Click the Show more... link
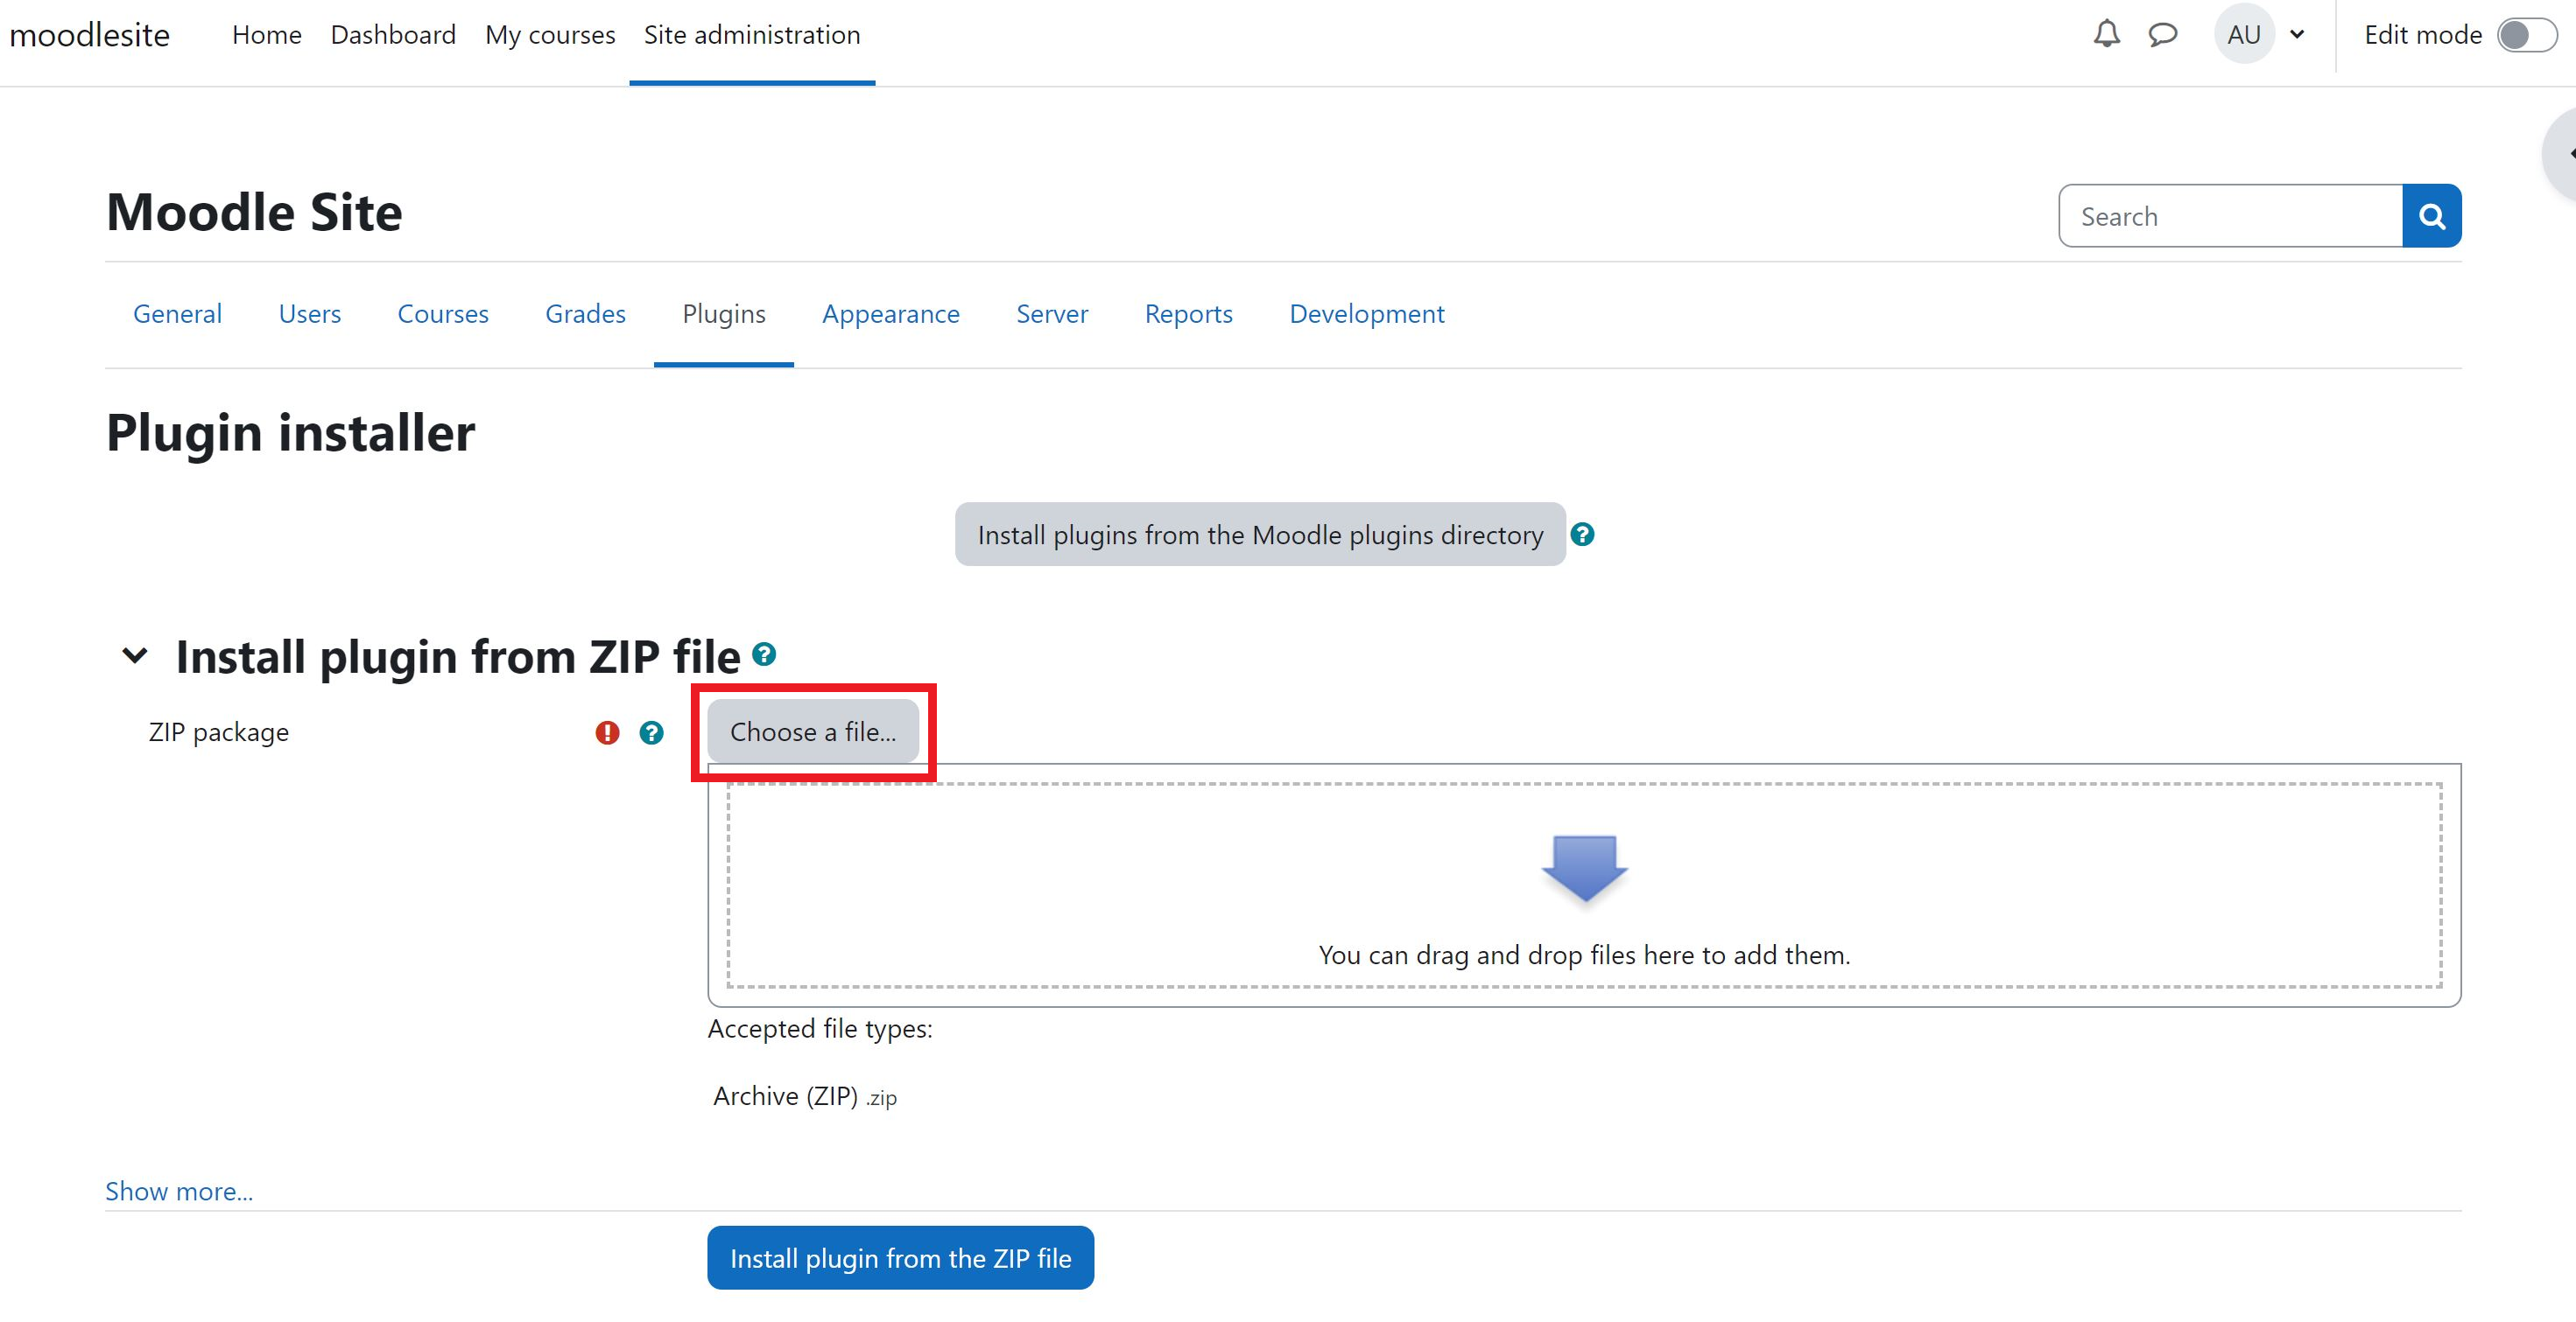This screenshot has width=2576, height=1322. (x=179, y=1191)
